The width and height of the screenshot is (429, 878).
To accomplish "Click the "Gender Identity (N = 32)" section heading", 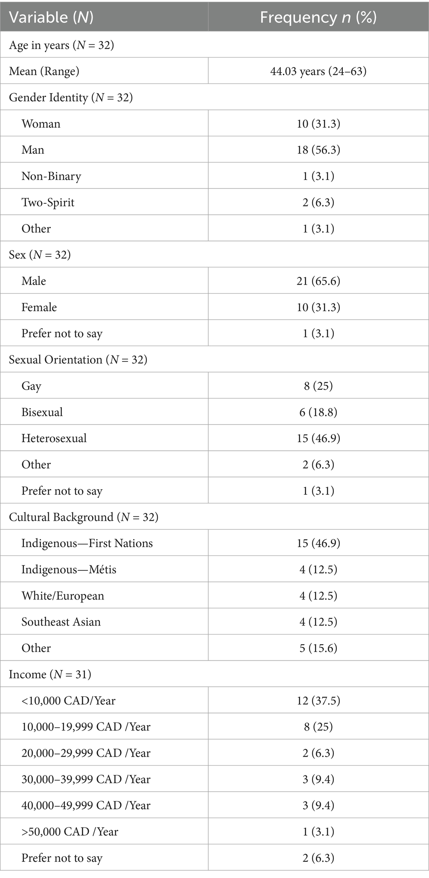I will pos(71,97).
